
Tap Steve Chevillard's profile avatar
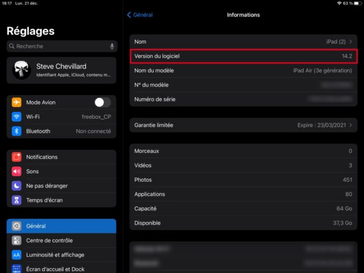(x=21, y=70)
